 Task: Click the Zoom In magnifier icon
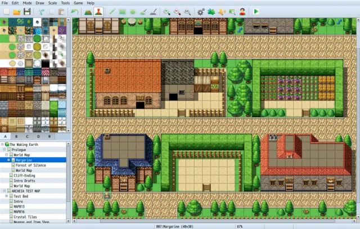click(x=166, y=11)
